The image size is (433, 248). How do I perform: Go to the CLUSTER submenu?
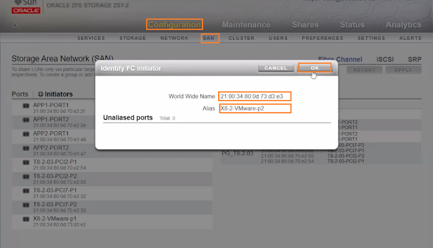click(x=242, y=38)
